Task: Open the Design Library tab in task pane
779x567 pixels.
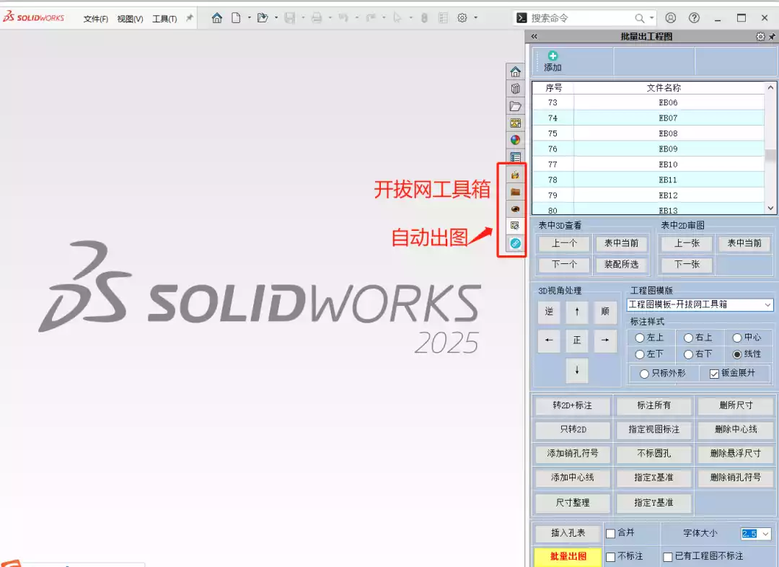Action: (515, 89)
